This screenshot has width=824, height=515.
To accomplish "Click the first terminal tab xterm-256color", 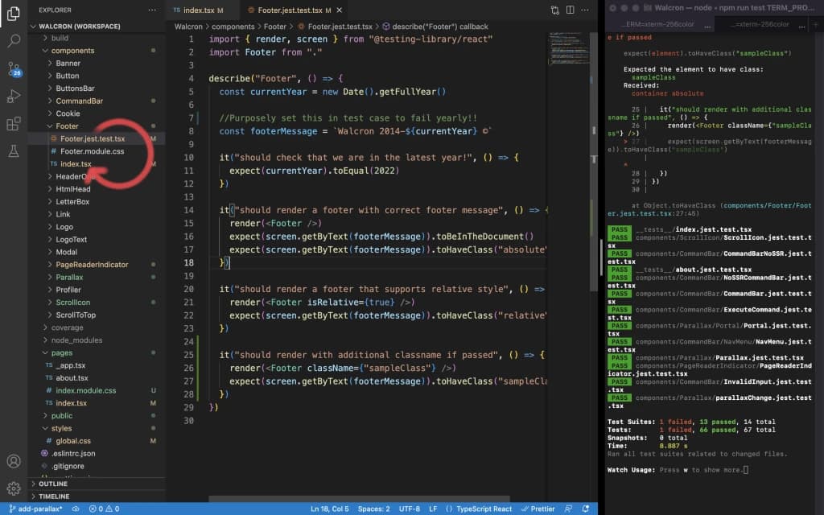I will 659,24.
